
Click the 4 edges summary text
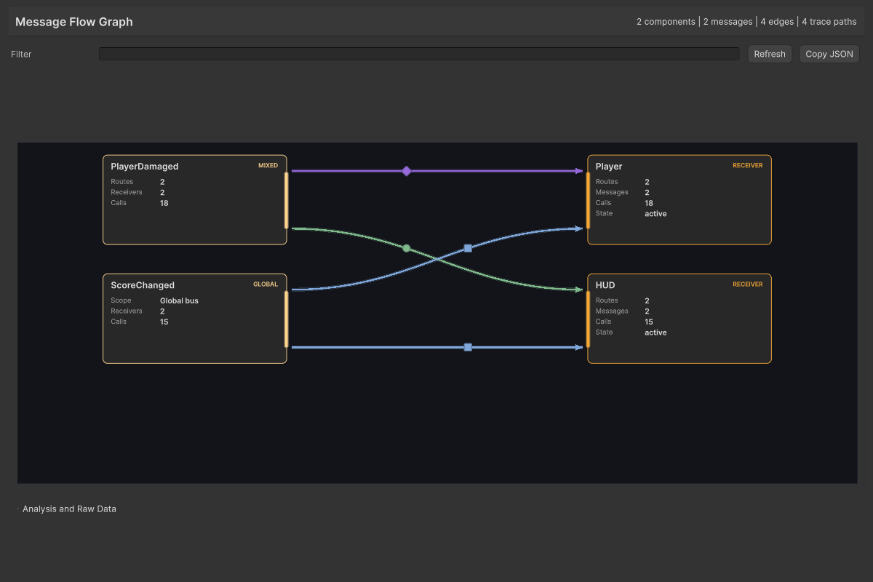pyautogui.click(x=777, y=22)
